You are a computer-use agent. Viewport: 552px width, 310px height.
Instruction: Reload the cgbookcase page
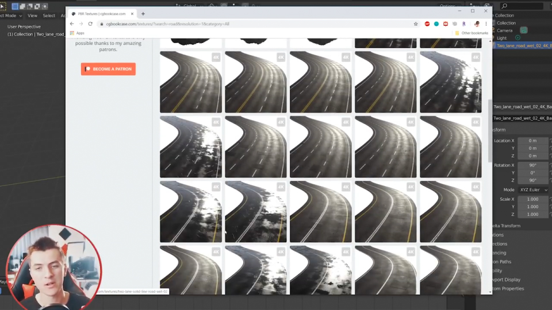(x=90, y=24)
